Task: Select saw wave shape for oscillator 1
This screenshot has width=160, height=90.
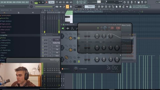Action: pos(70,38)
